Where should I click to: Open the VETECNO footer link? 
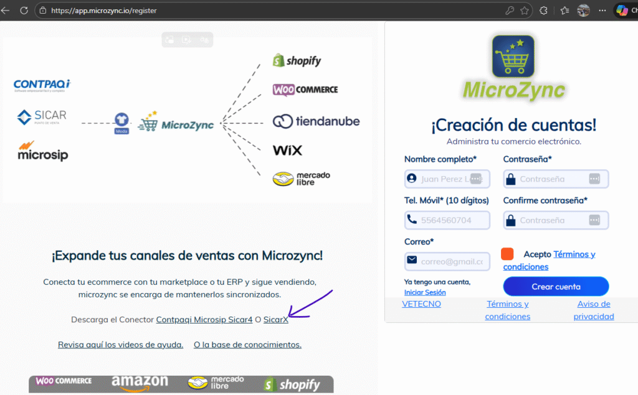tap(421, 304)
